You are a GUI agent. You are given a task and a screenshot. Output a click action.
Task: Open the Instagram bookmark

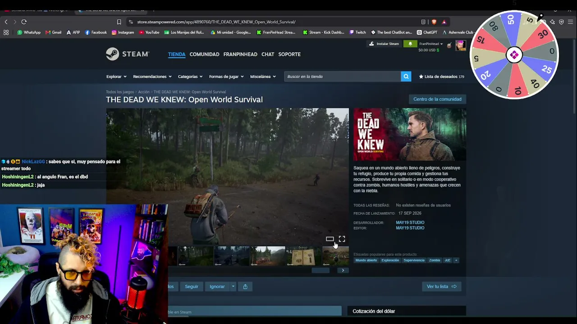pyautogui.click(x=123, y=32)
